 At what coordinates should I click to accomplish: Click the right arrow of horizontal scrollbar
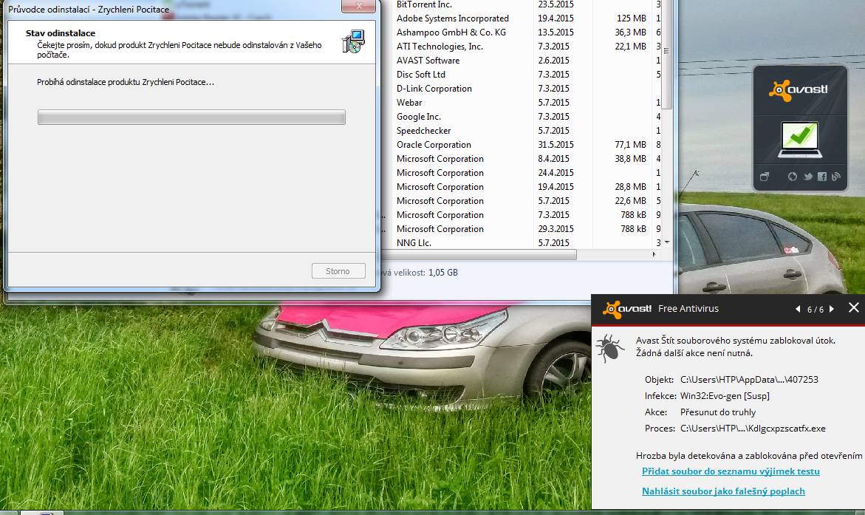[x=654, y=254]
